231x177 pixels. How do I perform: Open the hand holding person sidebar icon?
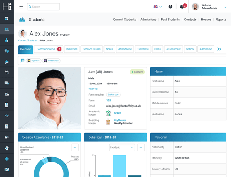pos(7,62)
